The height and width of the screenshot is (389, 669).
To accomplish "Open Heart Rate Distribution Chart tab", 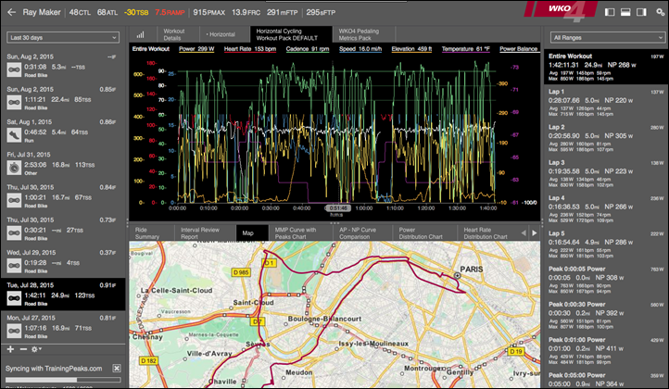I will tap(489, 232).
